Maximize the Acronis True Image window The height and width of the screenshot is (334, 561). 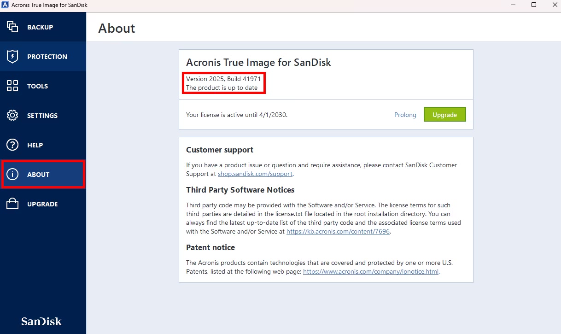(x=533, y=5)
